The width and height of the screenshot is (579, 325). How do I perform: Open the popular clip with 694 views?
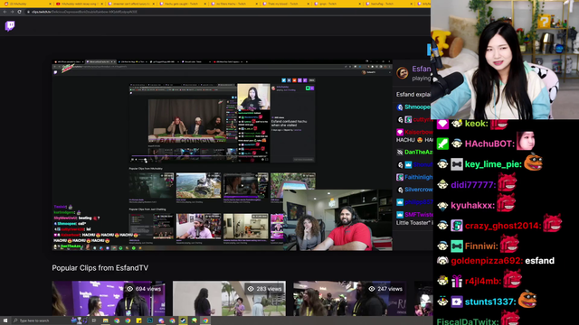(x=109, y=299)
